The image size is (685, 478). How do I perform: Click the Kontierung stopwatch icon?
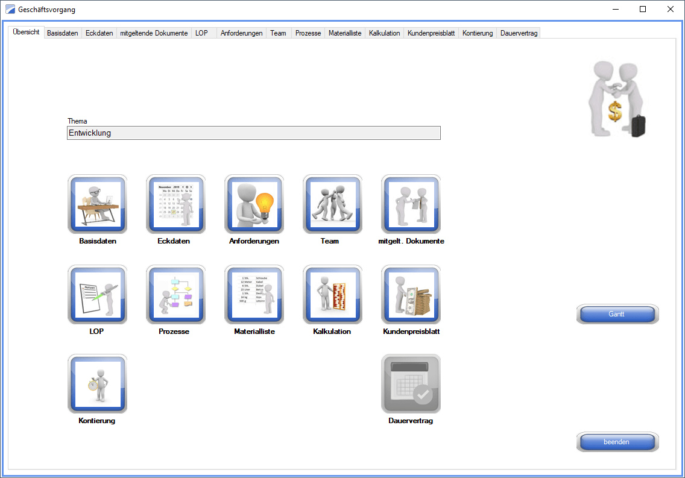coord(97,384)
